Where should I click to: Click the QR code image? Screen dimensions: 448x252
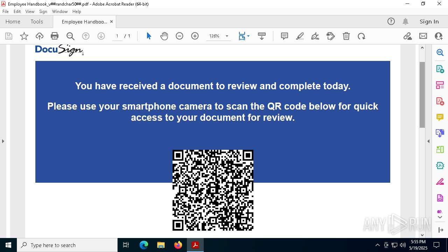[213, 190]
